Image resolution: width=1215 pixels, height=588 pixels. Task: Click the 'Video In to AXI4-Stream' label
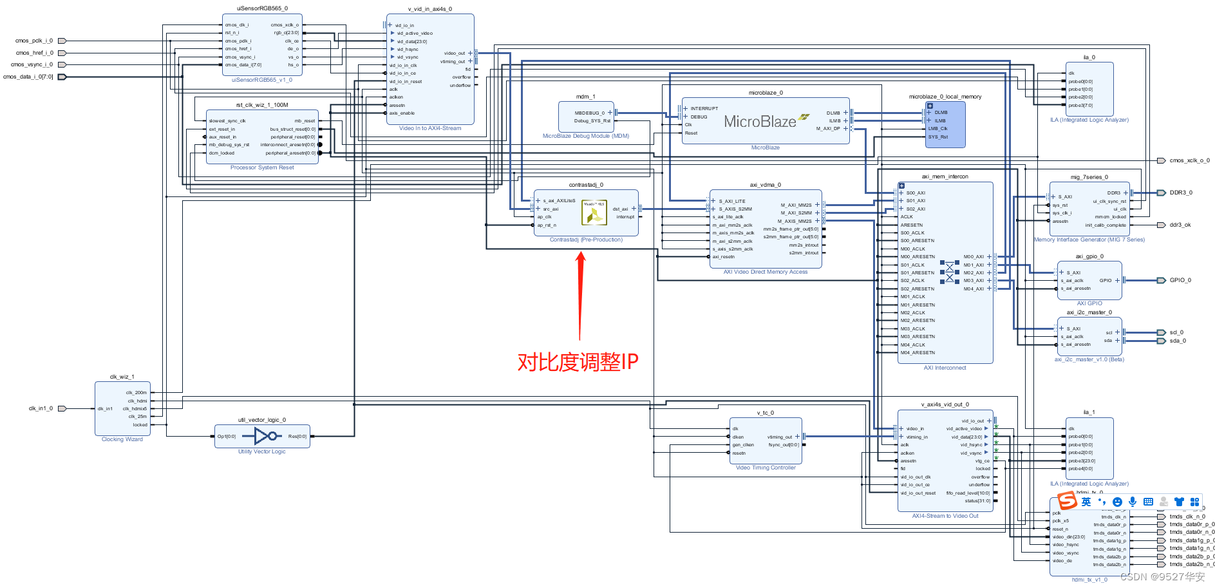pyautogui.click(x=430, y=128)
